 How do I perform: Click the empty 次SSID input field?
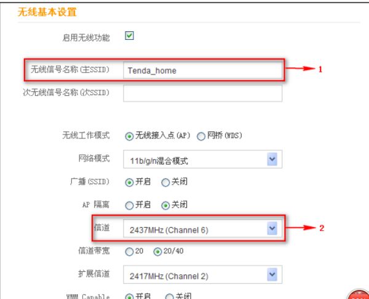(x=202, y=93)
